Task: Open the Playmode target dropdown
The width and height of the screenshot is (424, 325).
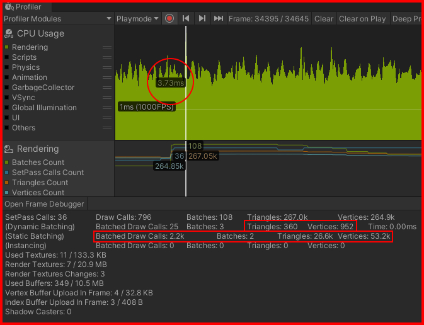Action: 137,18
